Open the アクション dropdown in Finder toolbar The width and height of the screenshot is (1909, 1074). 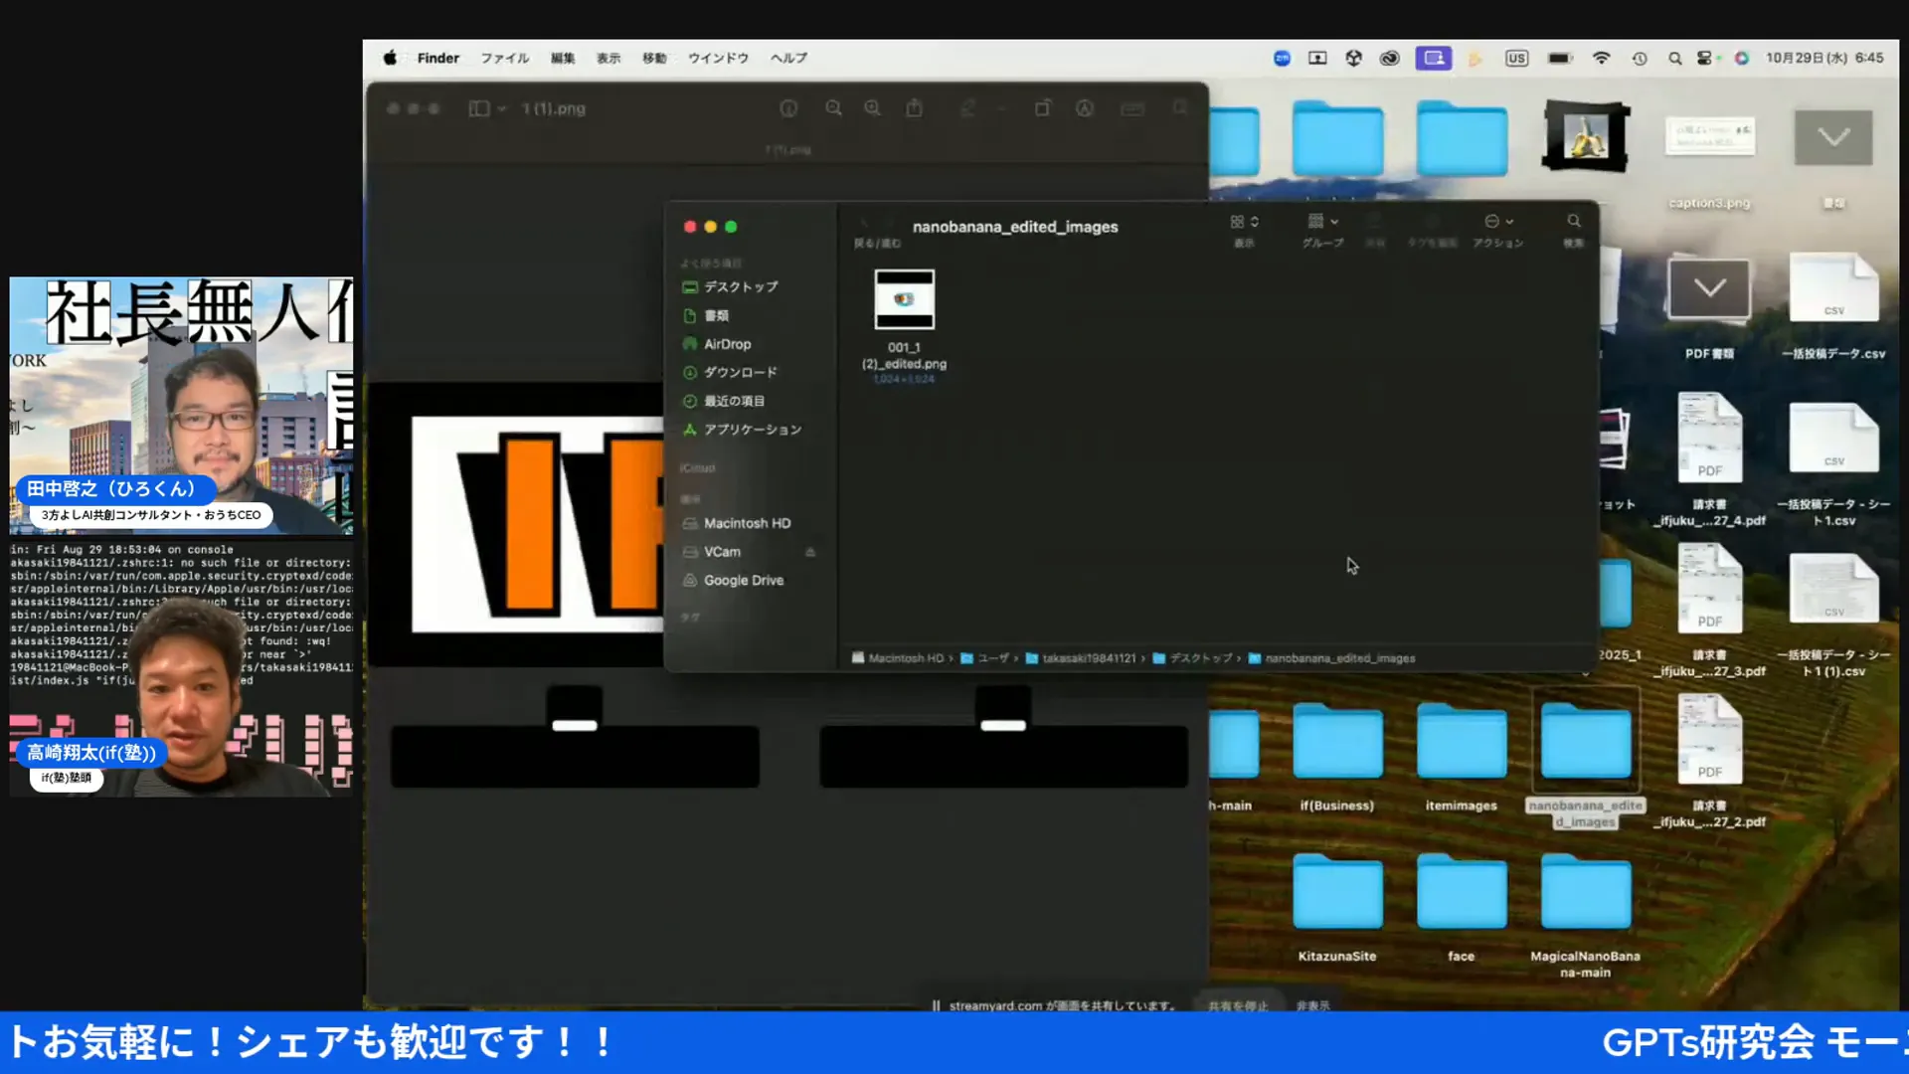pos(1498,222)
